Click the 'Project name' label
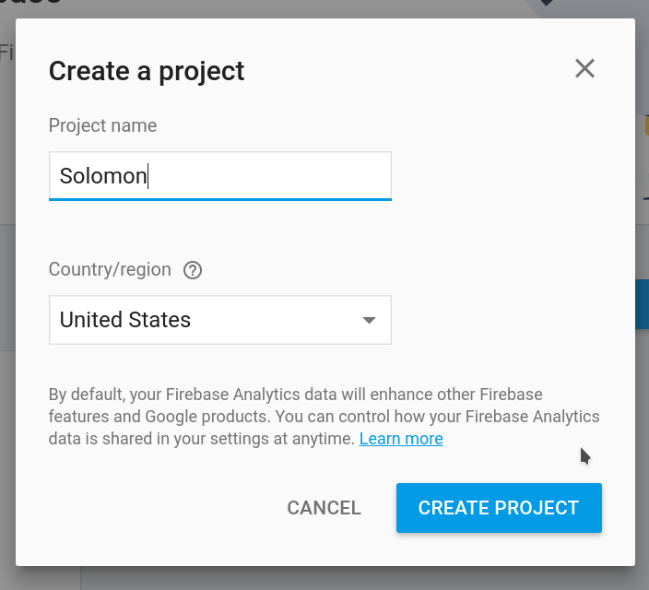649x590 pixels. [x=102, y=125]
